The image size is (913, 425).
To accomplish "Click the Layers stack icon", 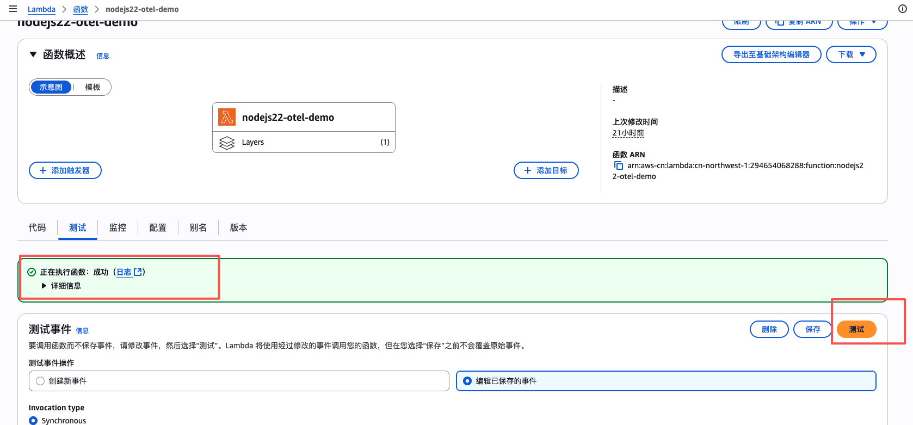I will click(226, 143).
